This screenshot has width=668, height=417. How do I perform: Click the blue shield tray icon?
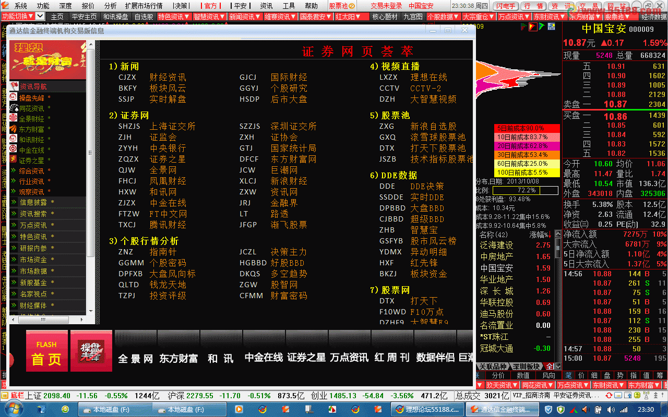coord(549,410)
